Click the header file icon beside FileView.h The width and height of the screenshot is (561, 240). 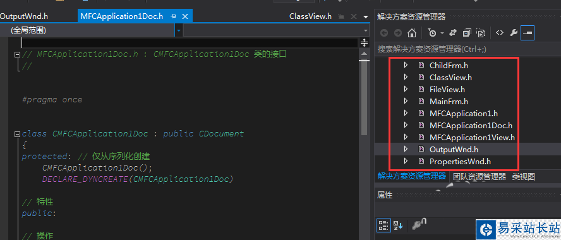[421, 89]
